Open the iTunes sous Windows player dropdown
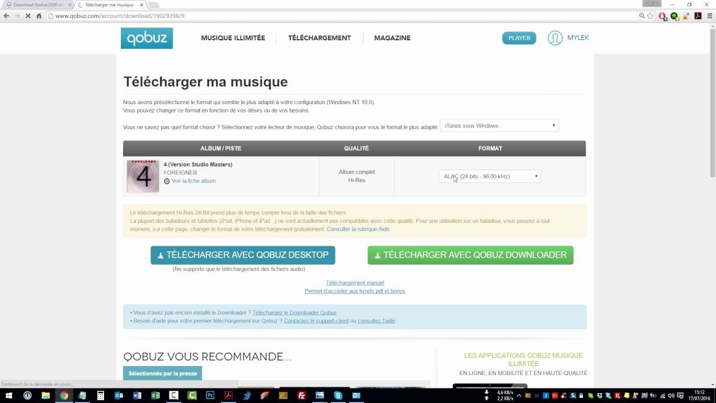The image size is (716, 403). coord(500,125)
